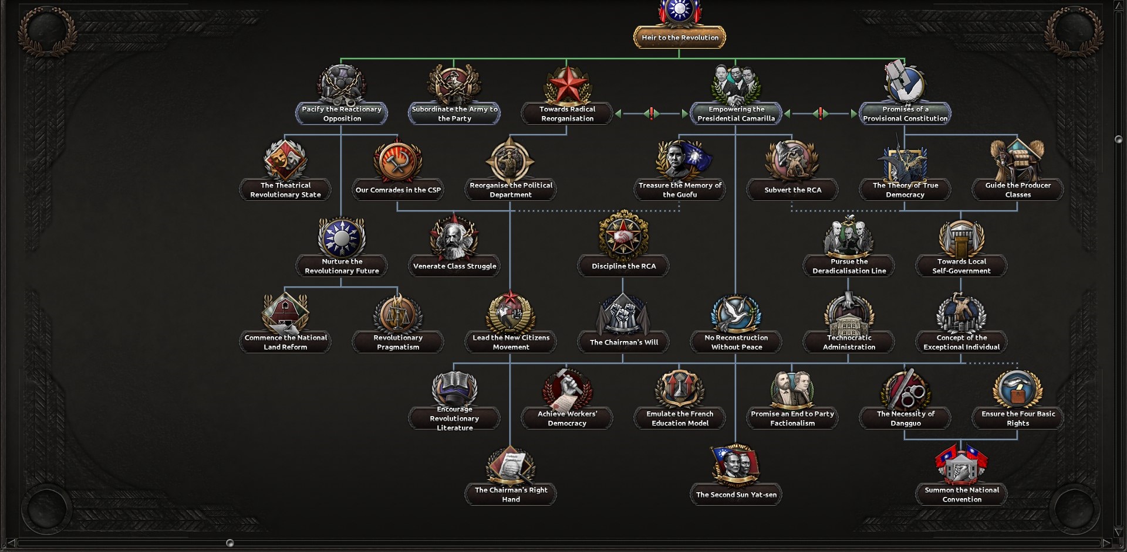Pick Reorganise the Political Department icon

[x=510, y=161]
